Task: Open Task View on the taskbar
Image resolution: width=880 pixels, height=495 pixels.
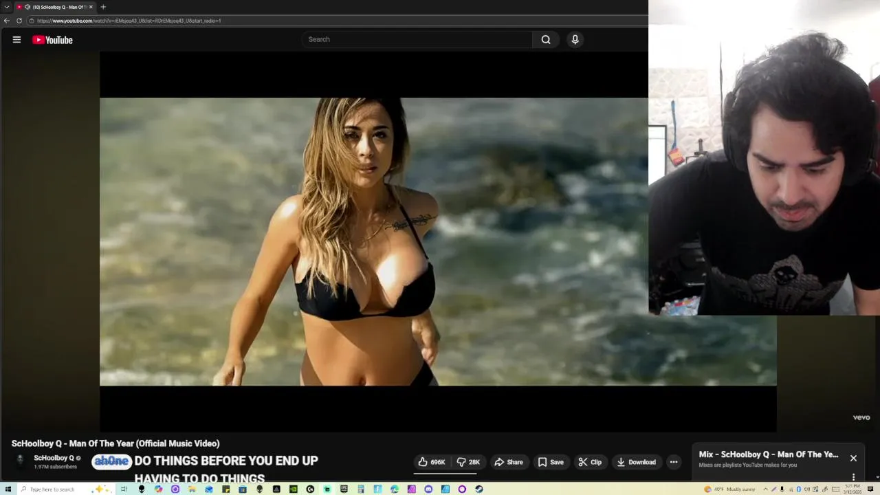Action: [124, 489]
